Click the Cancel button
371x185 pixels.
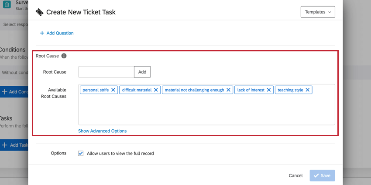click(295, 175)
